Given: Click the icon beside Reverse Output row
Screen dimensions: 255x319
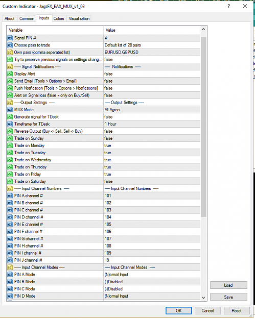Looking at the screenshot, I should click(x=10, y=131).
